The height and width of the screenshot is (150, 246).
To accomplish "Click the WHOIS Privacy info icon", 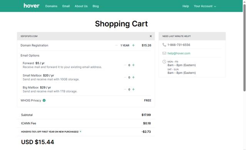I will point(44,100).
